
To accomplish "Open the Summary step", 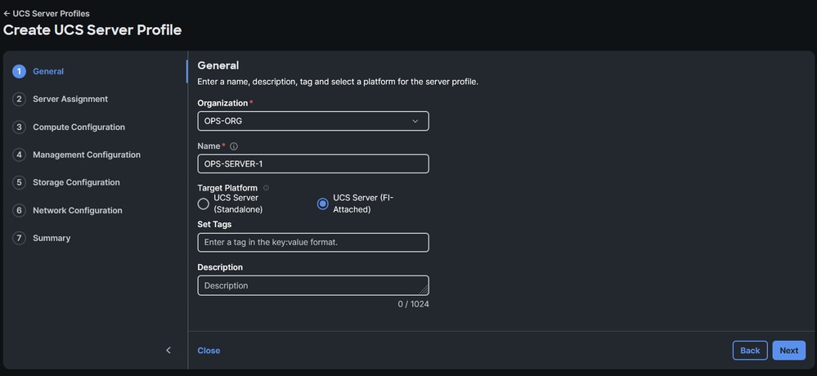I will tap(52, 238).
